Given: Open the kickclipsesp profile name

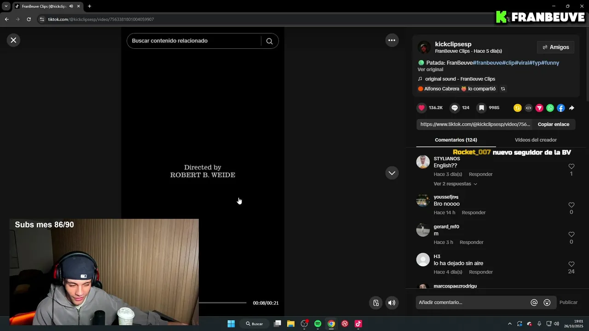Looking at the screenshot, I should click(x=453, y=44).
